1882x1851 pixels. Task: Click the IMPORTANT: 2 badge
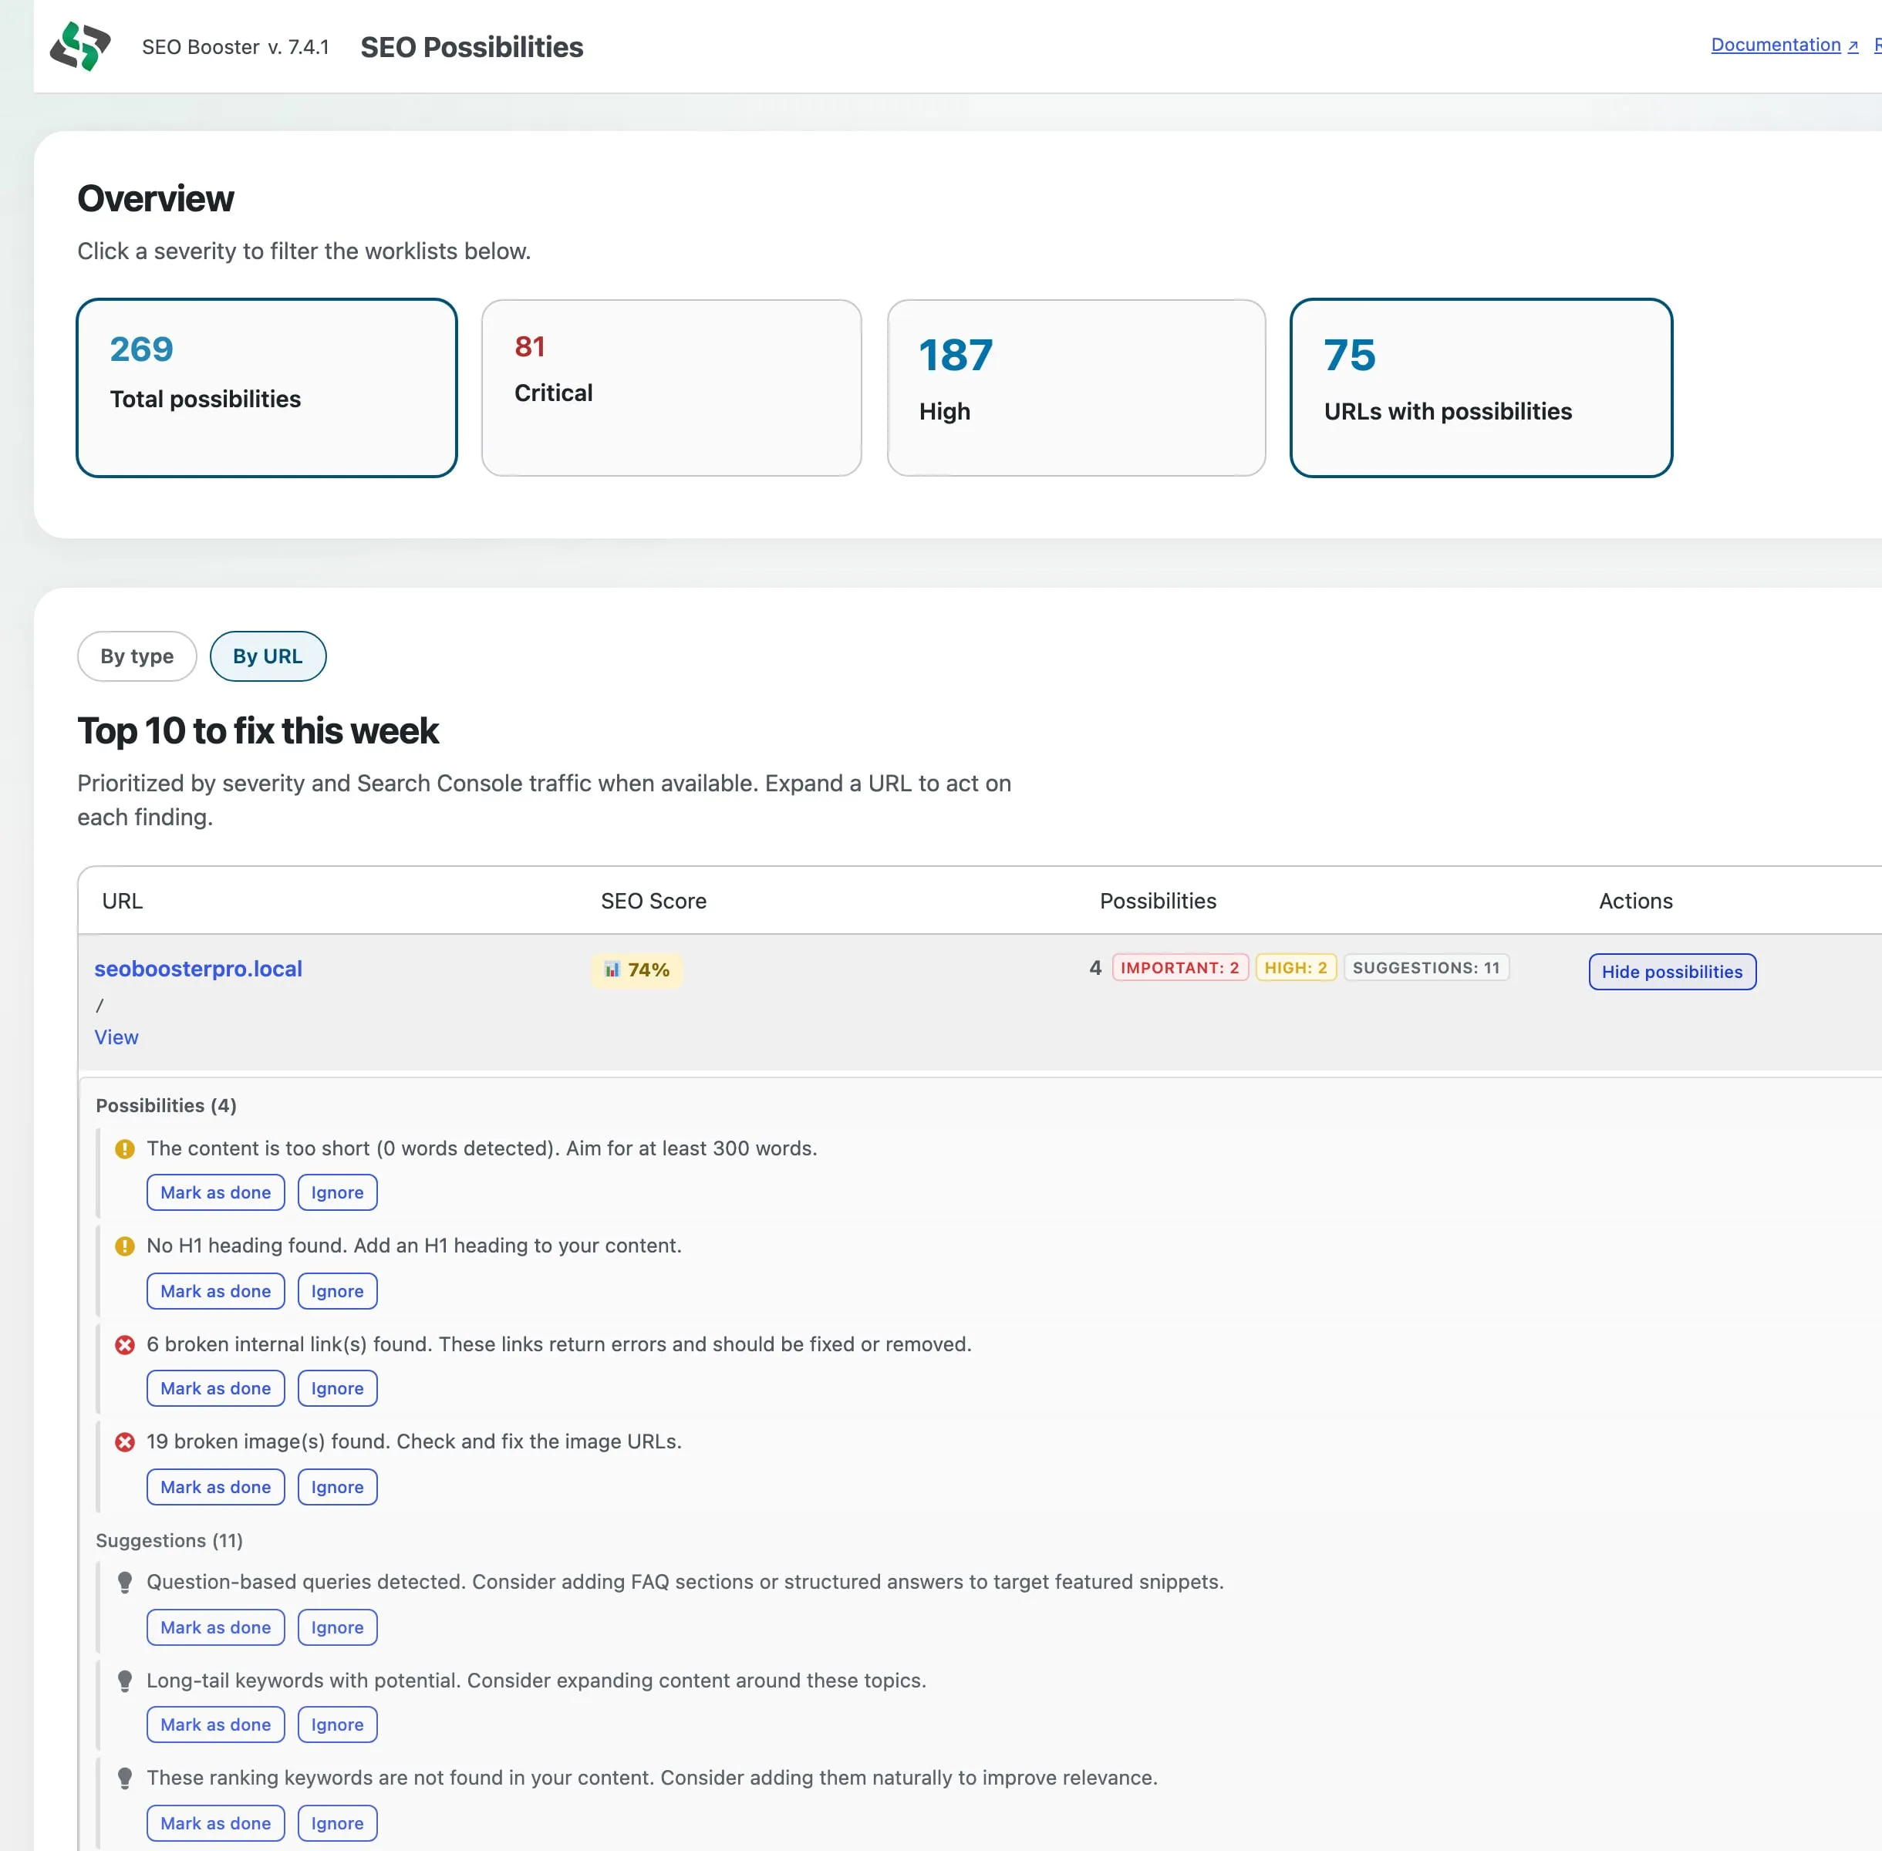pyautogui.click(x=1180, y=967)
